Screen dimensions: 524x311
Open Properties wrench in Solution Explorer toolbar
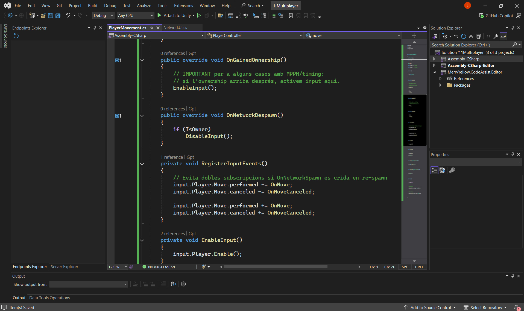(x=496, y=36)
